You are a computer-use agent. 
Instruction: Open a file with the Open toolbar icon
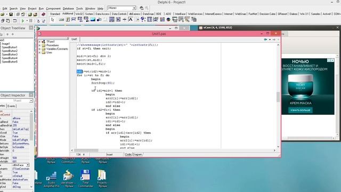coord(3,14)
